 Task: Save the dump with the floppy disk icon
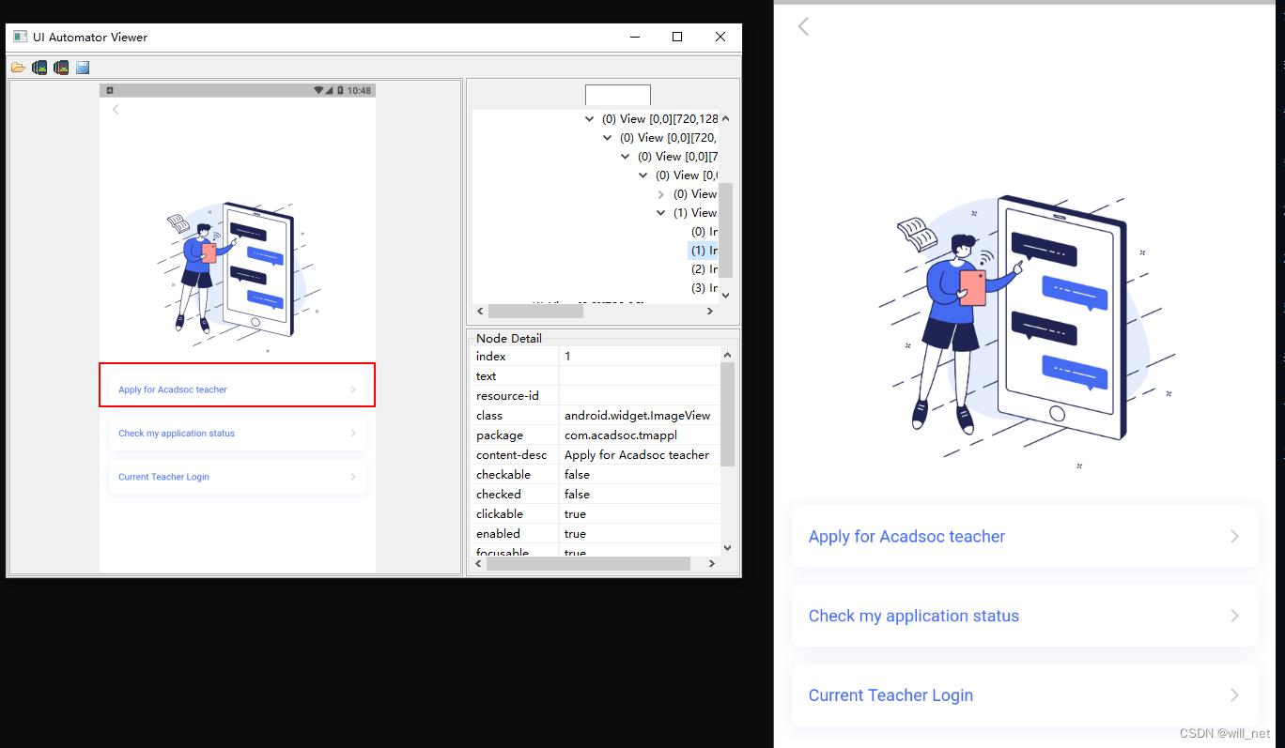coord(83,68)
